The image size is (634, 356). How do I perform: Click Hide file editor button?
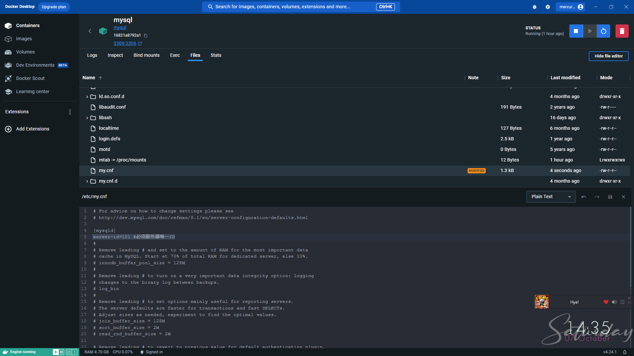point(609,56)
